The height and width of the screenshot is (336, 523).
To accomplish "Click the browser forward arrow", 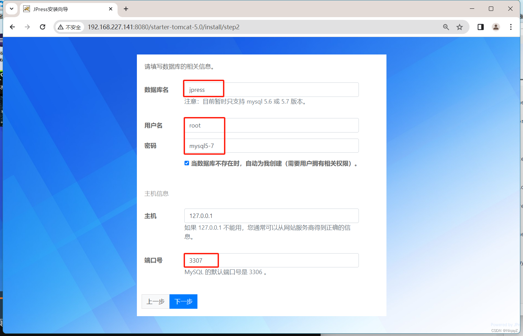I will pyautogui.click(x=27, y=27).
